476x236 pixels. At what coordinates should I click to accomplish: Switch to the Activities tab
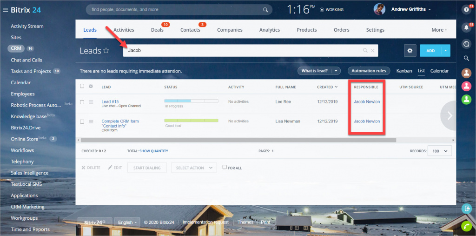tap(124, 30)
